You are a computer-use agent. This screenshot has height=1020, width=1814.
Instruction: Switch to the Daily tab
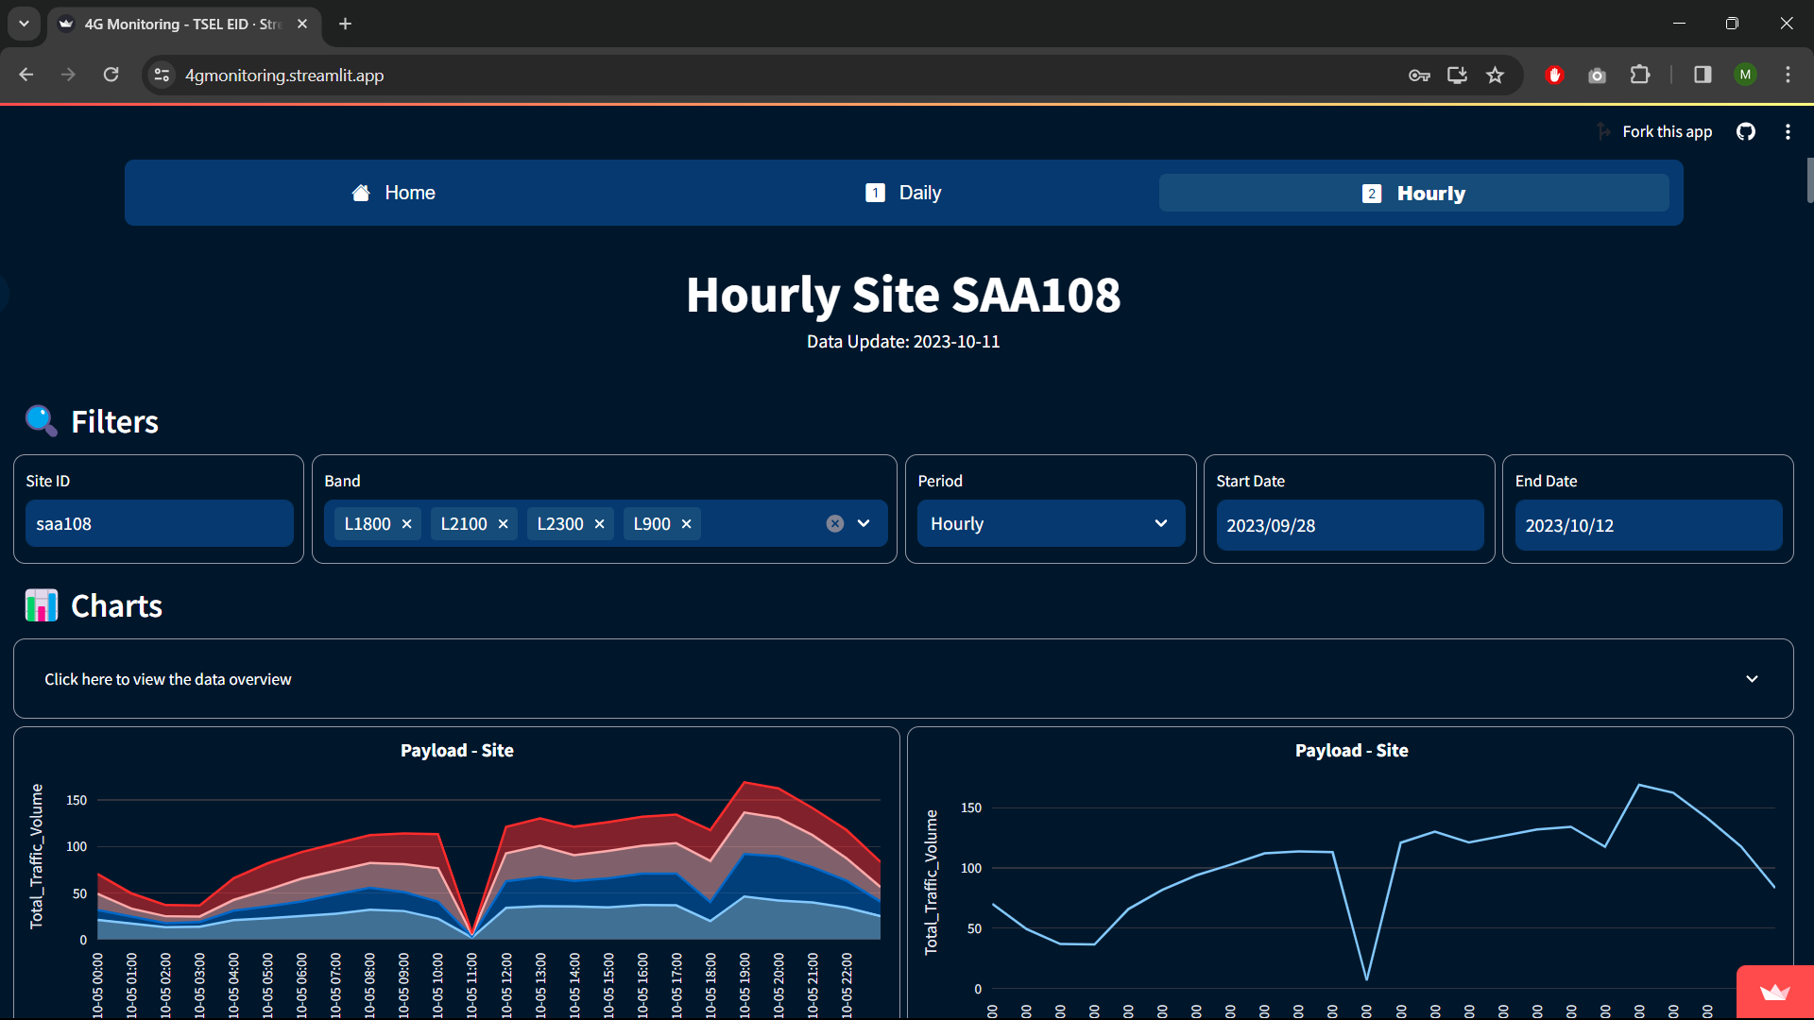pyautogui.click(x=903, y=194)
